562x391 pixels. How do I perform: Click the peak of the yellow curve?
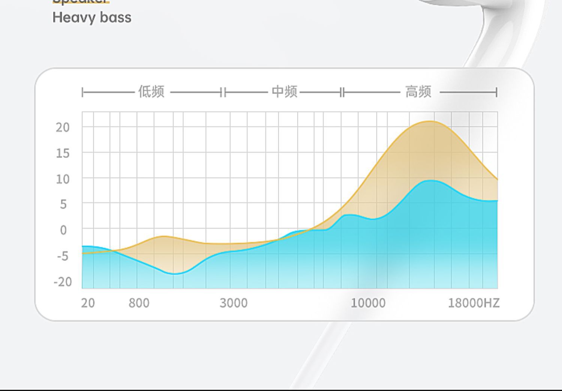coord(430,121)
